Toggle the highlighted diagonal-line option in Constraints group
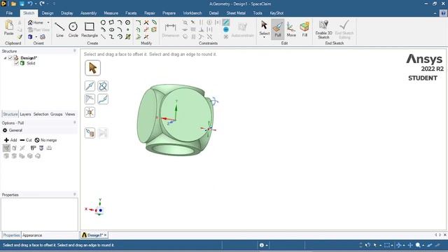The width and height of the screenshot is (448, 252). [x=225, y=22]
